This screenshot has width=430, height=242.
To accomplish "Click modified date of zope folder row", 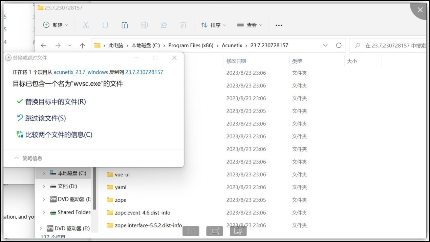I will [246, 200].
